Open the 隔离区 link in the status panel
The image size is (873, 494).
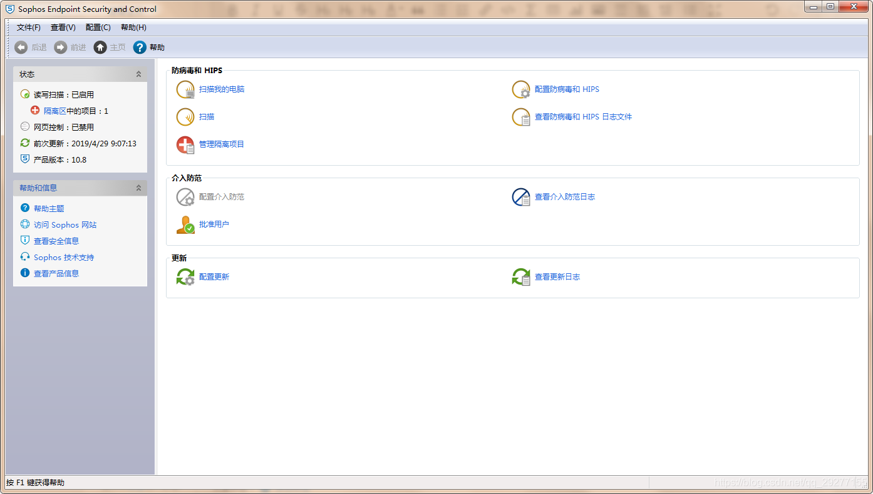click(x=55, y=111)
